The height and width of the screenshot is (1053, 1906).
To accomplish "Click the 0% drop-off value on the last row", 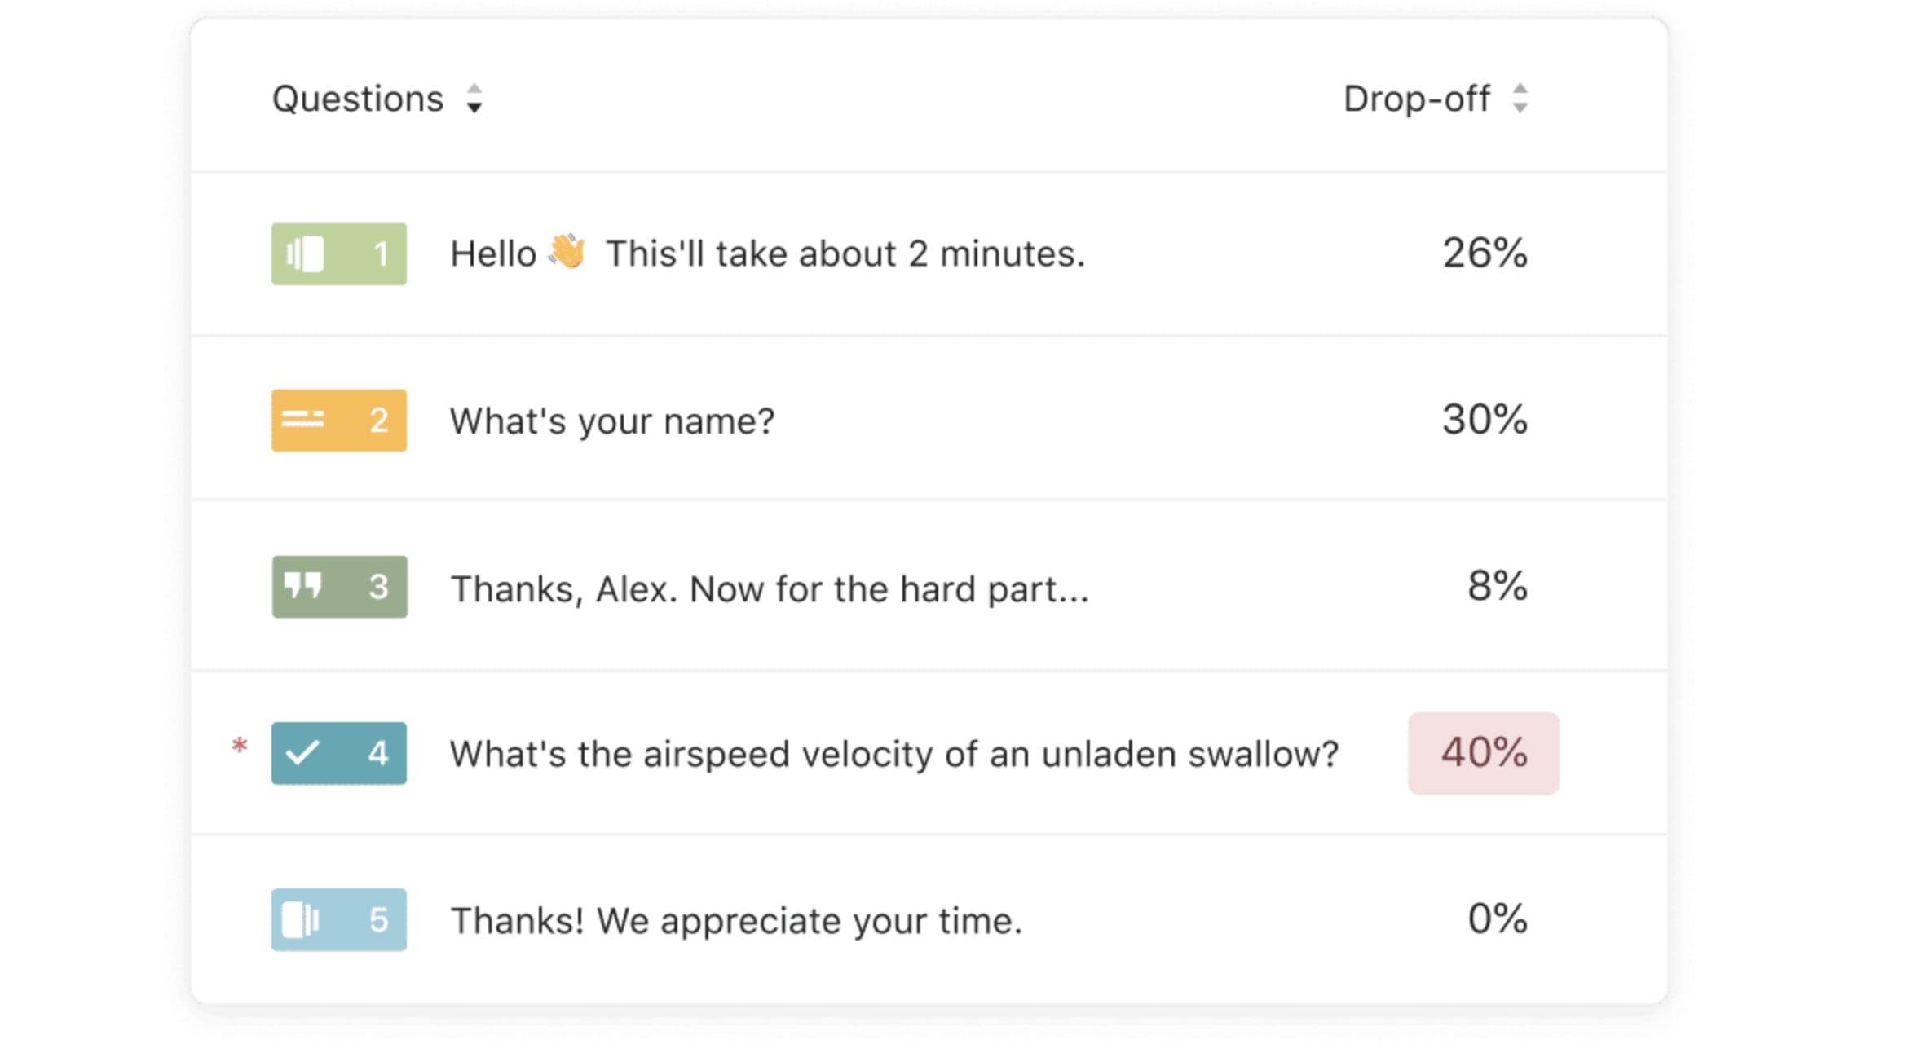I will click(1498, 919).
